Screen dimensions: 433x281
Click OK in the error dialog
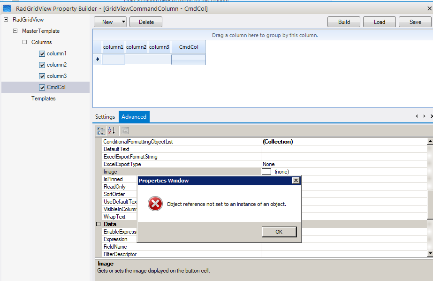pos(279,232)
